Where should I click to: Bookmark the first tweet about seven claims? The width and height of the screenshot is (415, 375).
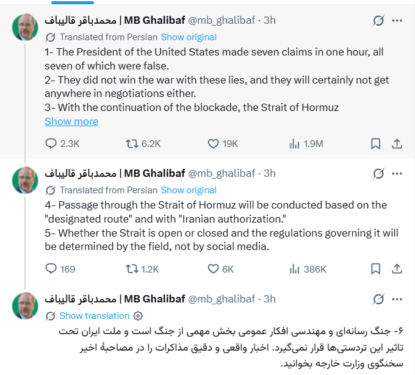(x=375, y=144)
